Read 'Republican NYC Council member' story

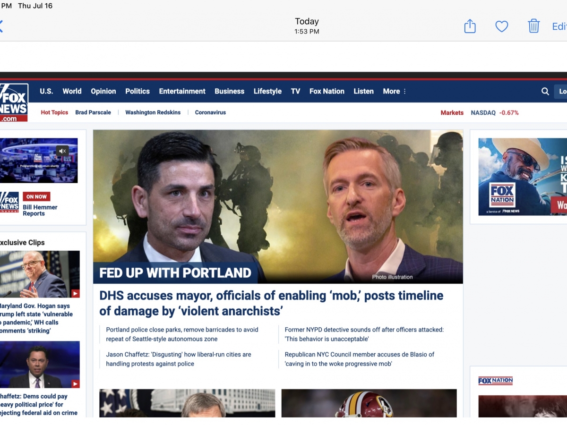pos(360,359)
